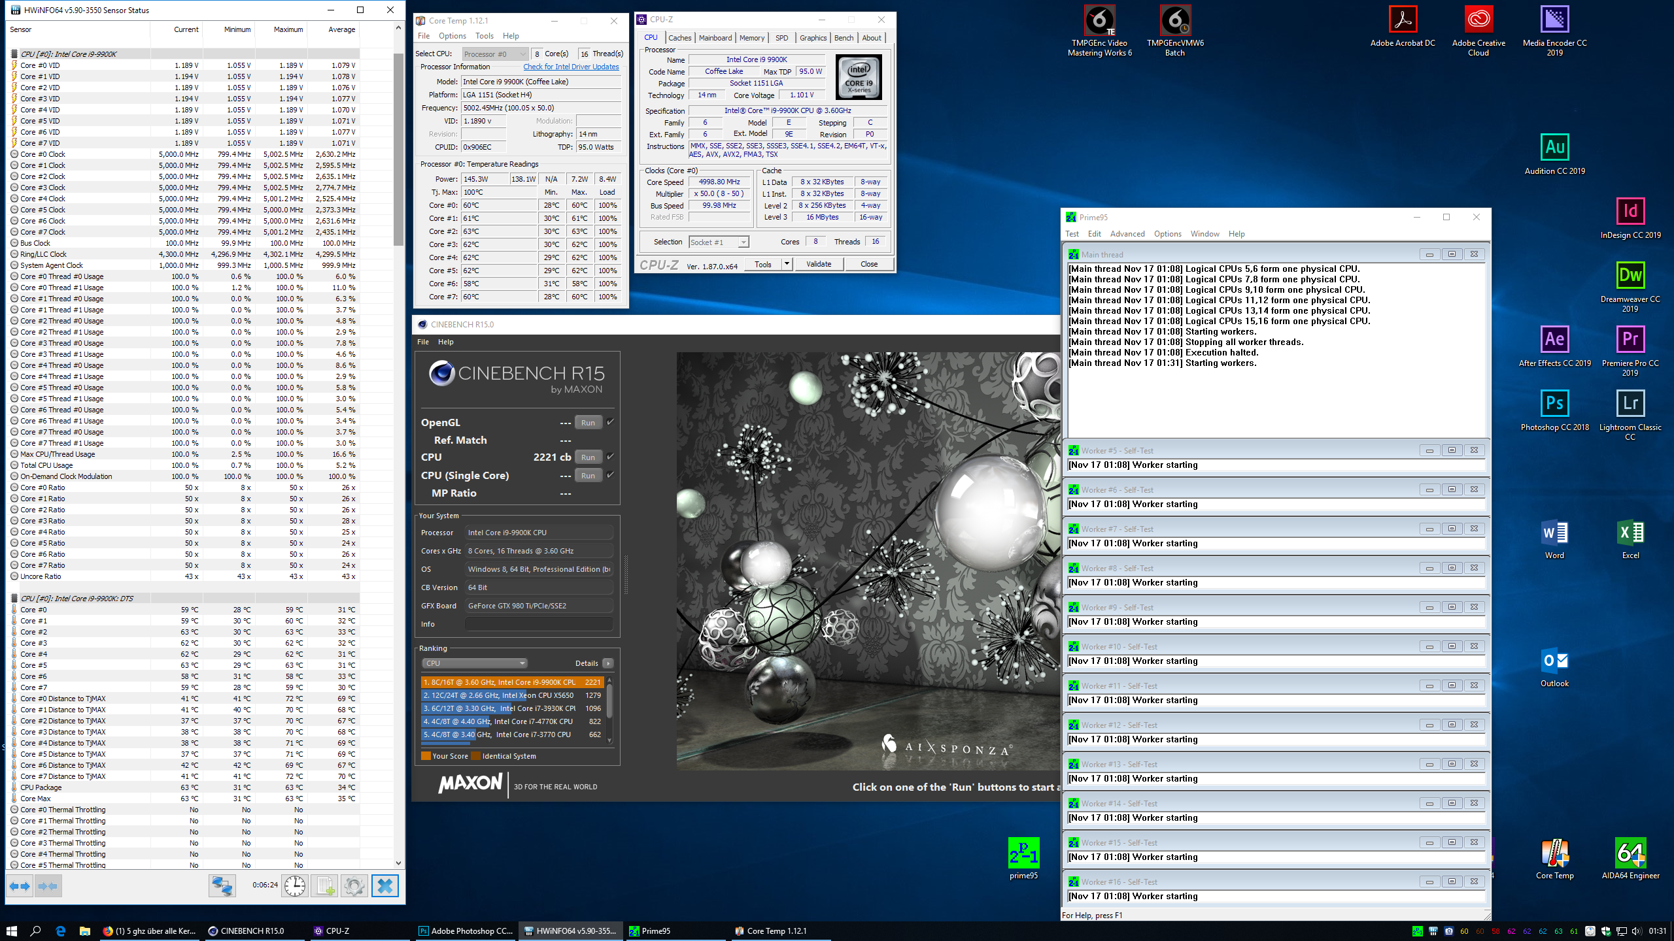The width and height of the screenshot is (1674, 941).
Task: Click Check for Intel Driver Updates link
Action: [x=570, y=67]
